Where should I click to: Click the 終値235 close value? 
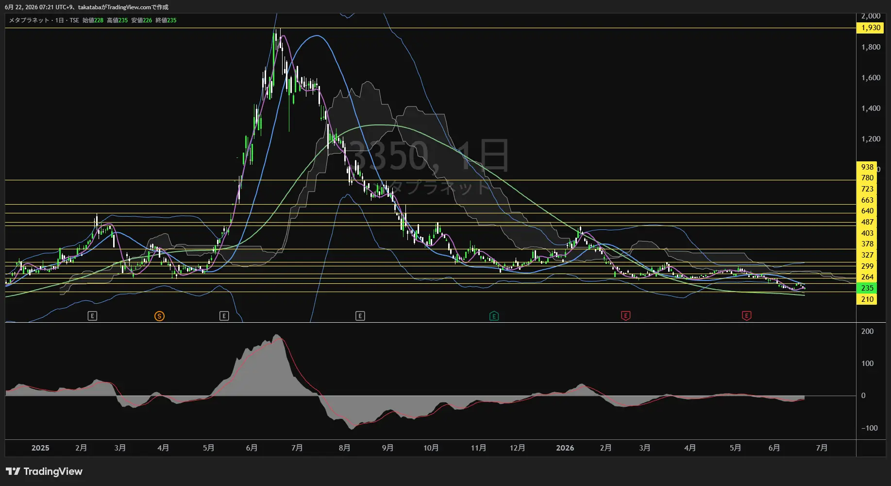pos(166,20)
